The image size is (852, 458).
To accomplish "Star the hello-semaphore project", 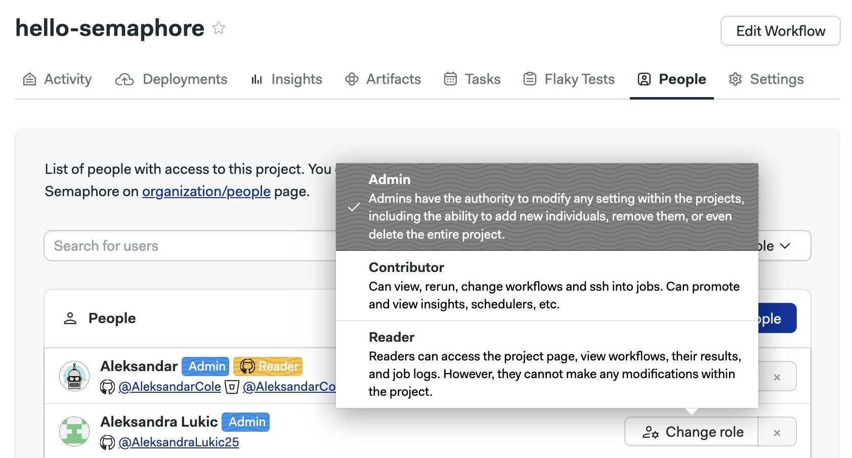I will (219, 28).
